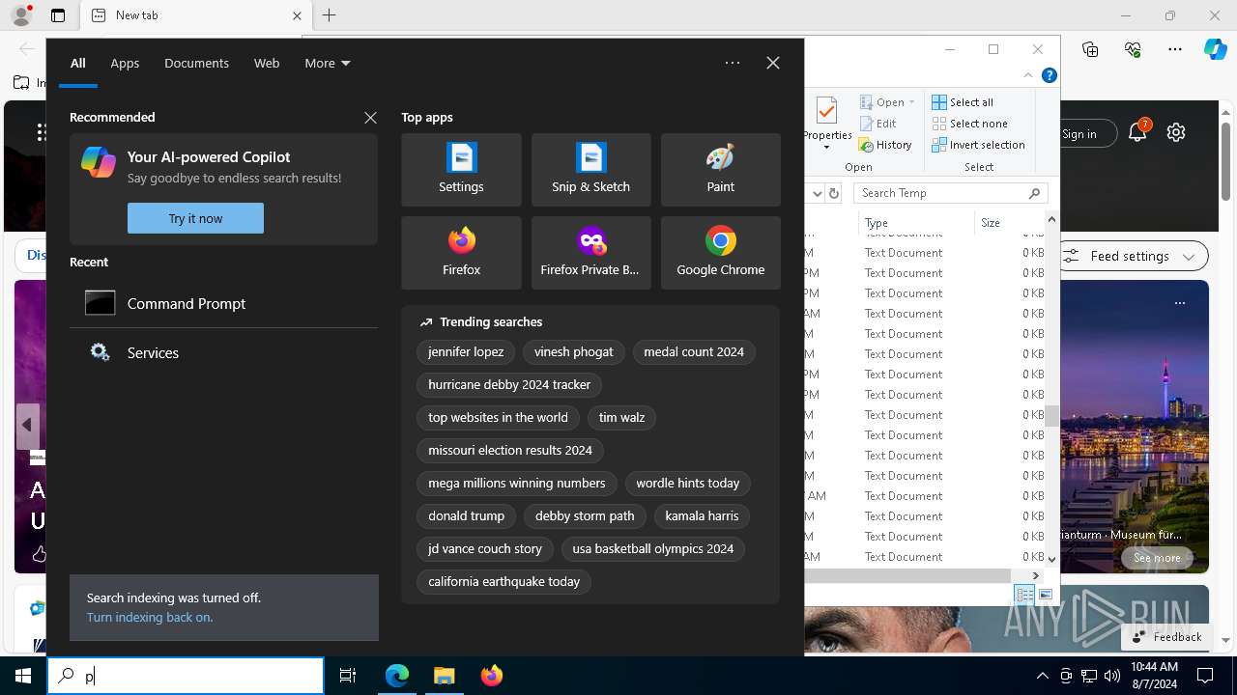The height and width of the screenshot is (695, 1237).
Task: Click the taskbar search input box
Action: pyautogui.click(x=186, y=676)
